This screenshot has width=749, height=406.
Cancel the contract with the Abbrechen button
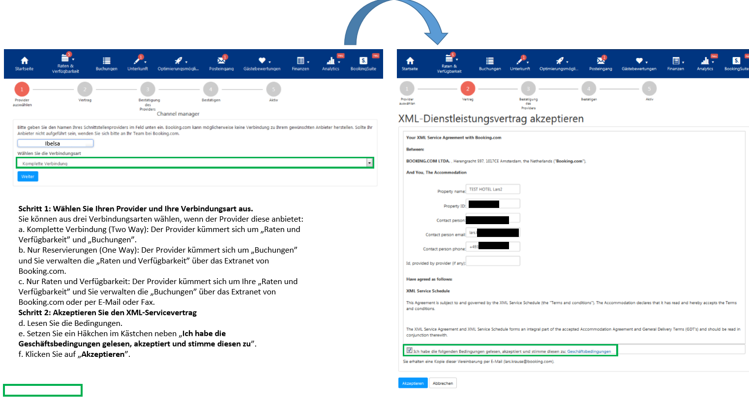[x=443, y=383]
